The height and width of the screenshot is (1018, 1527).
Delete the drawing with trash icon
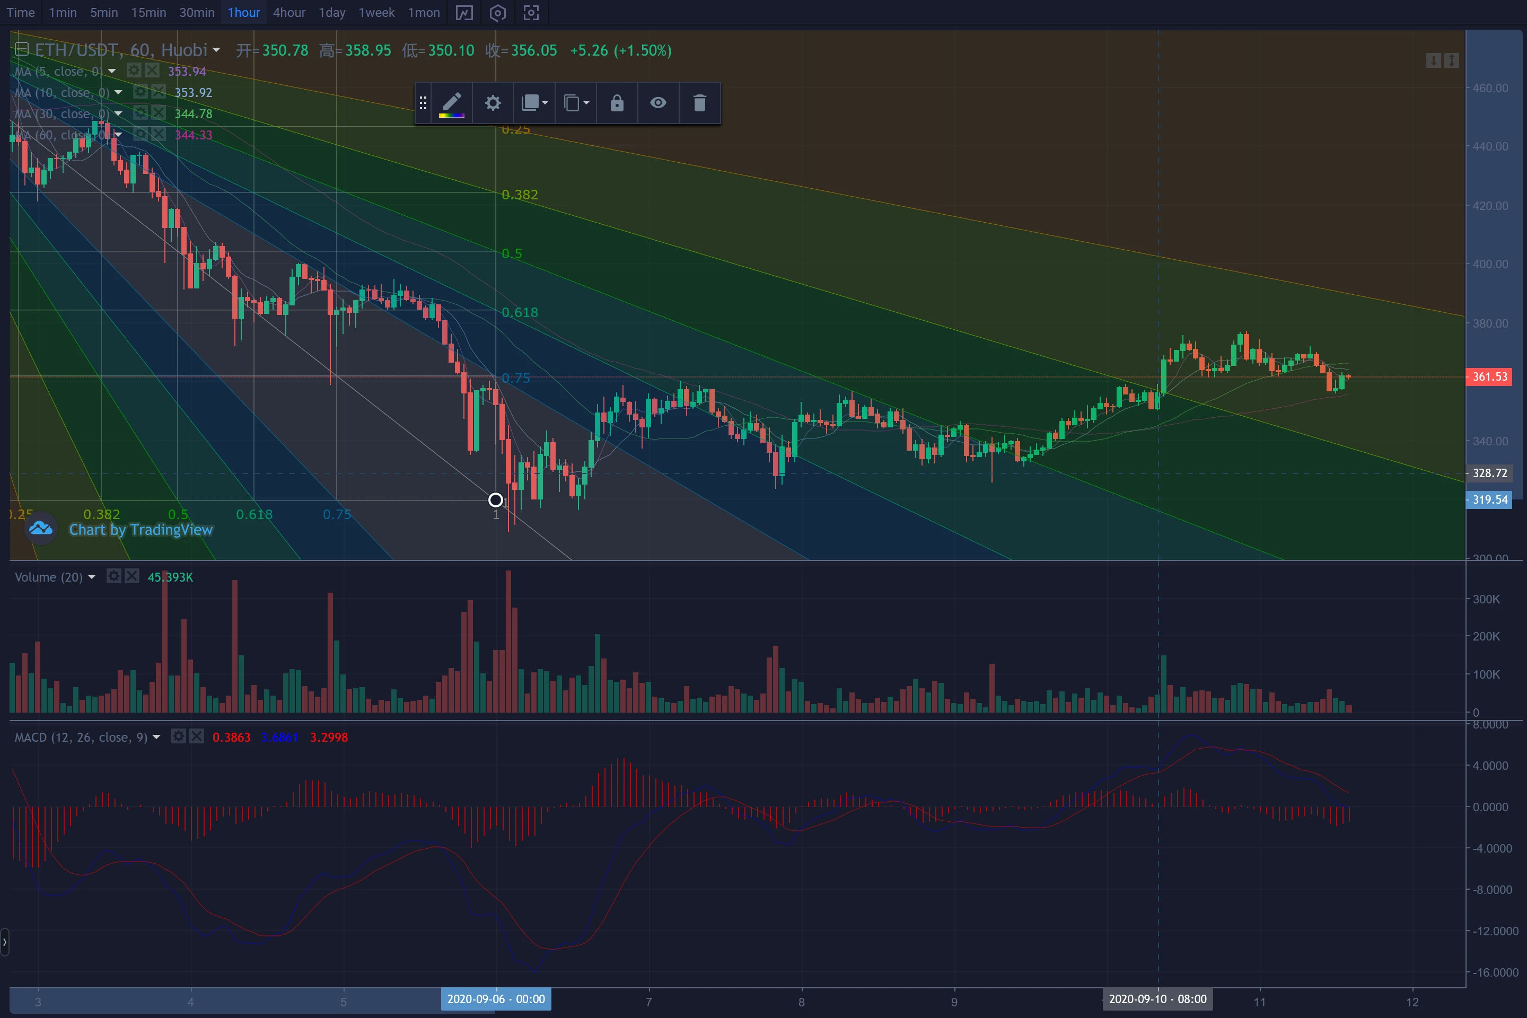click(x=699, y=102)
